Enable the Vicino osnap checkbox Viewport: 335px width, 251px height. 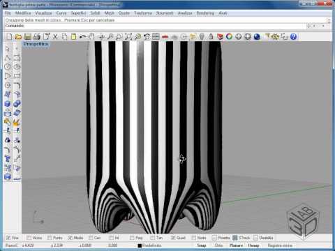click(29, 238)
